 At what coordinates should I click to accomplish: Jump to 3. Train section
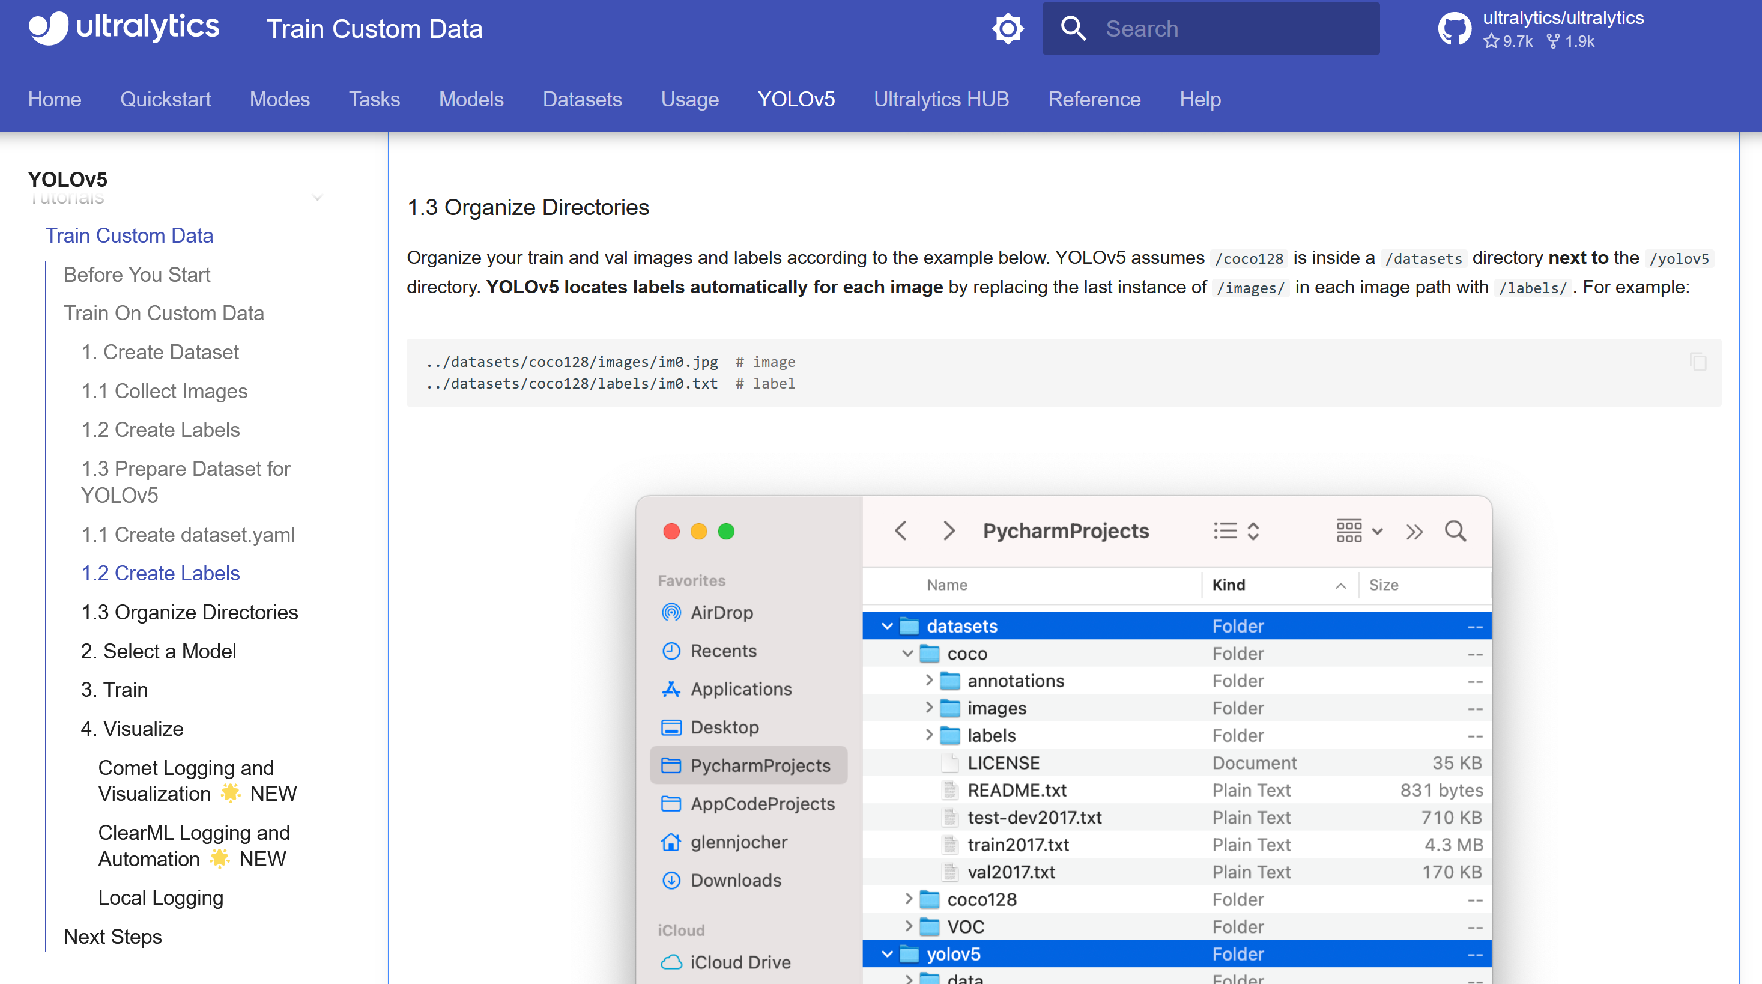[115, 689]
